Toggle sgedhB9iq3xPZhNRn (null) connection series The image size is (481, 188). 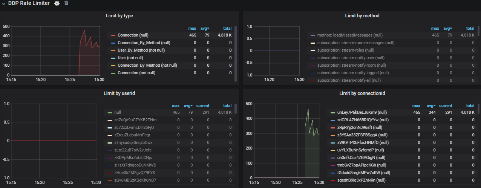point(362,180)
